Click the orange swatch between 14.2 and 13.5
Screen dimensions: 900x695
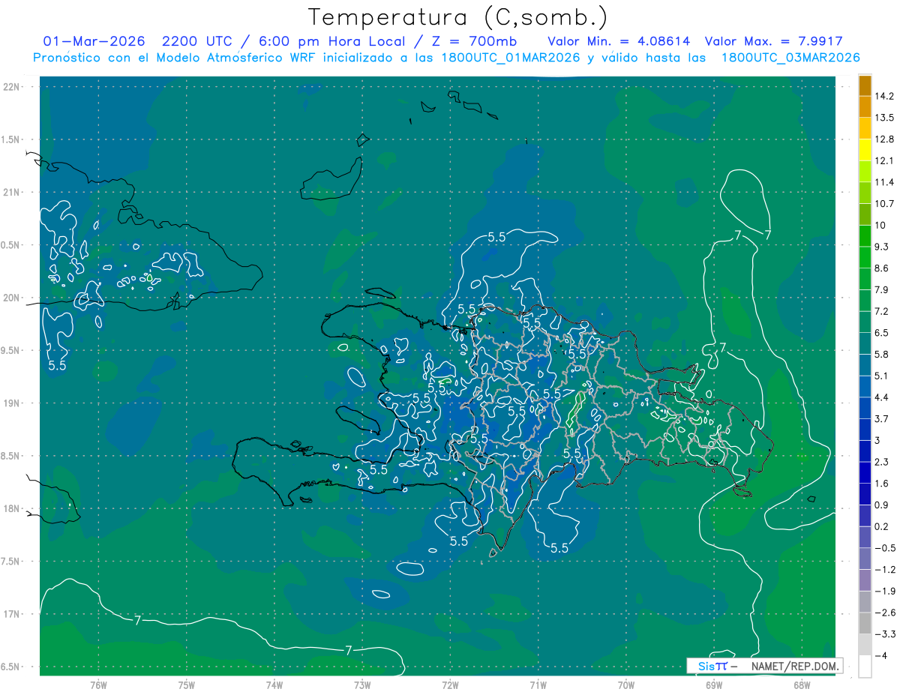pyautogui.click(x=865, y=107)
